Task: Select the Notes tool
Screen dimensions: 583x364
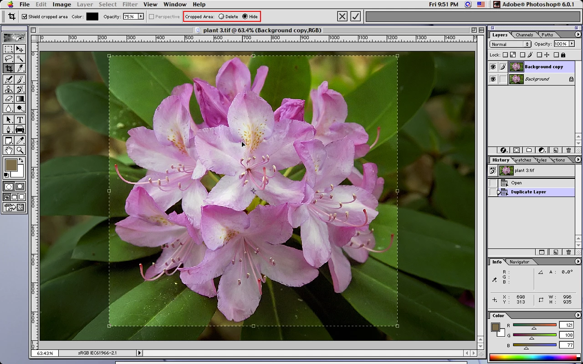Action: click(9, 141)
